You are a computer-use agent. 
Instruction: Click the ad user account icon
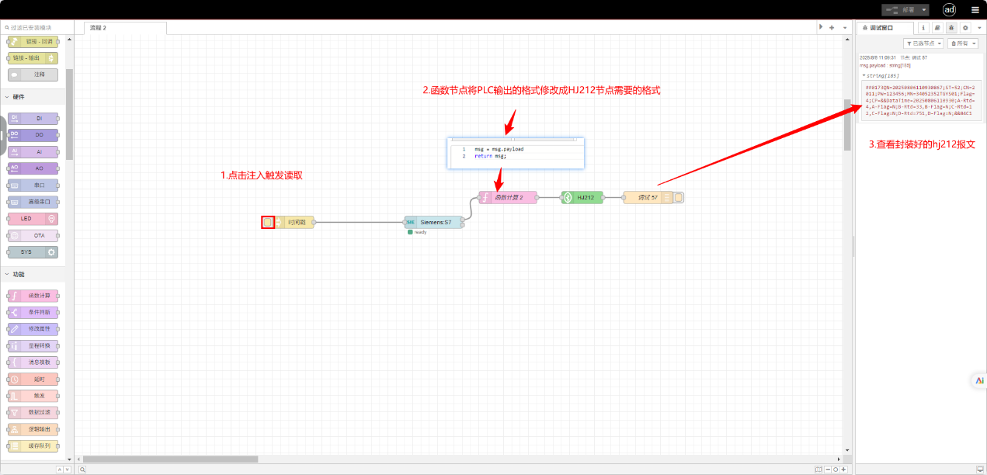949,10
